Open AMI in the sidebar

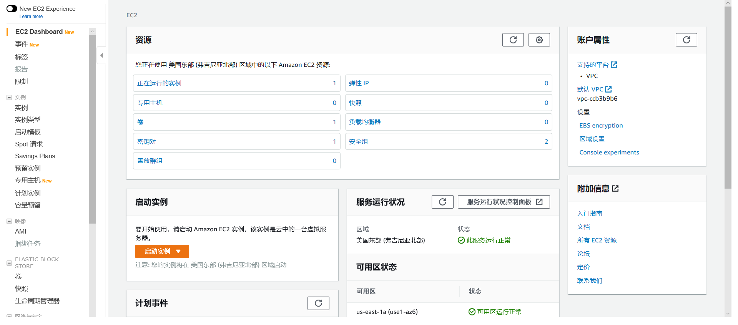click(21, 231)
